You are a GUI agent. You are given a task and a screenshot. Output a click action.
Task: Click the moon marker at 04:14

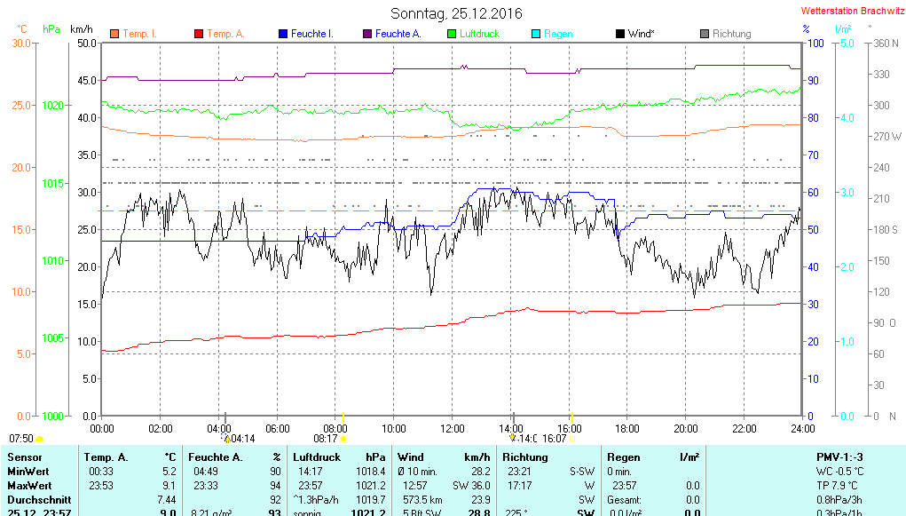[227, 438]
